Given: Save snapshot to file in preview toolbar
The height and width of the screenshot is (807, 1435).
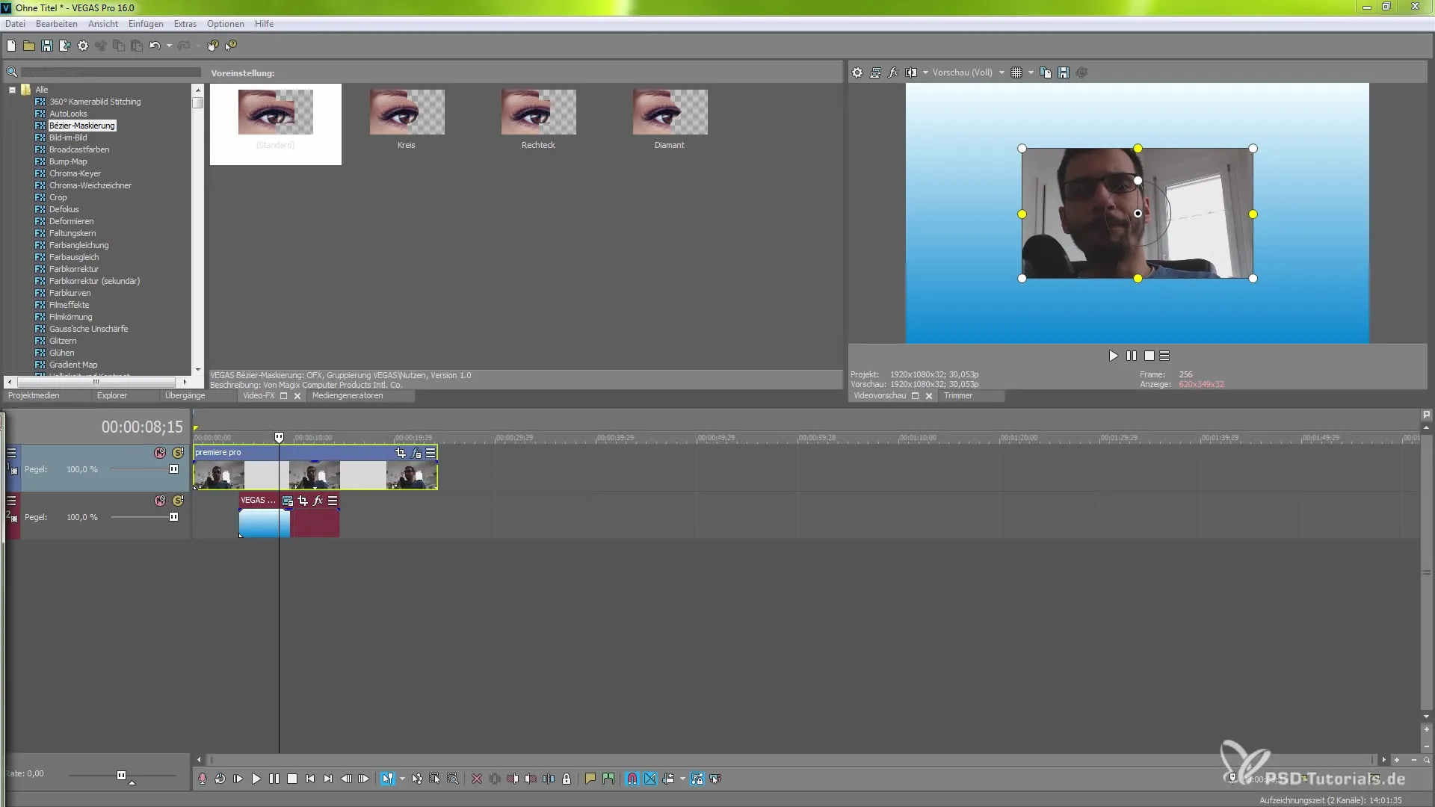Looking at the screenshot, I should 1064,72.
